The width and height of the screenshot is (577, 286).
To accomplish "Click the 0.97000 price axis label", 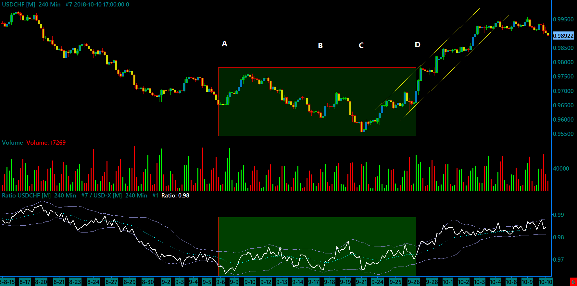I will pos(563,91).
